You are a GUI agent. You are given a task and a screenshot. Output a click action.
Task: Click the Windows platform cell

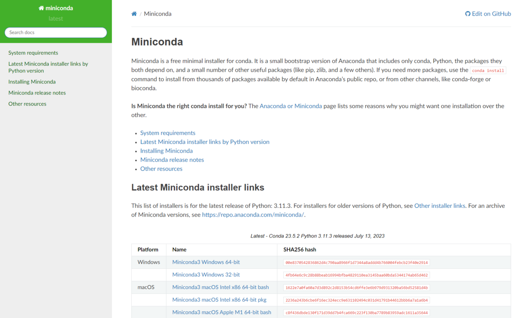click(x=149, y=262)
